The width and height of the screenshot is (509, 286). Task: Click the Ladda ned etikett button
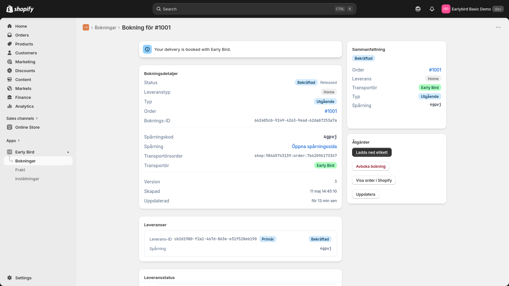[372, 152]
